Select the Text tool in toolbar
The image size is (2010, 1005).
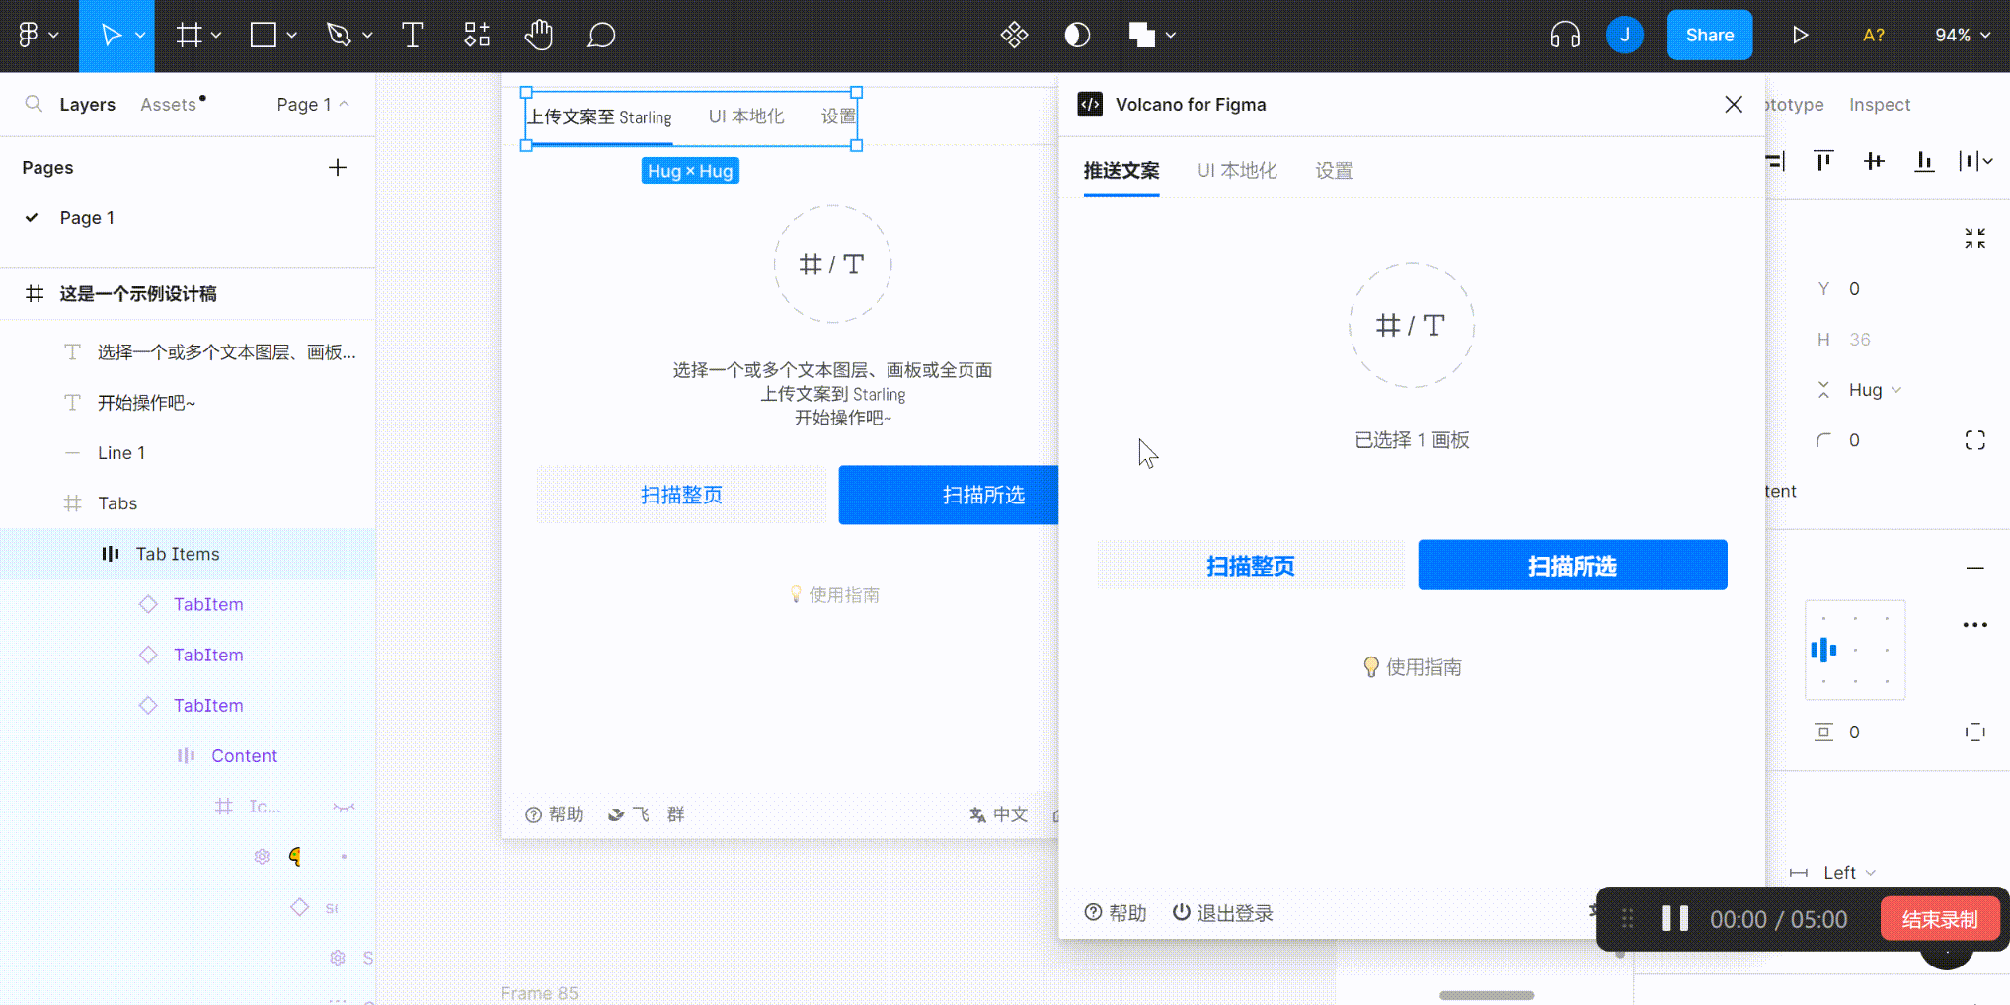pos(413,36)
